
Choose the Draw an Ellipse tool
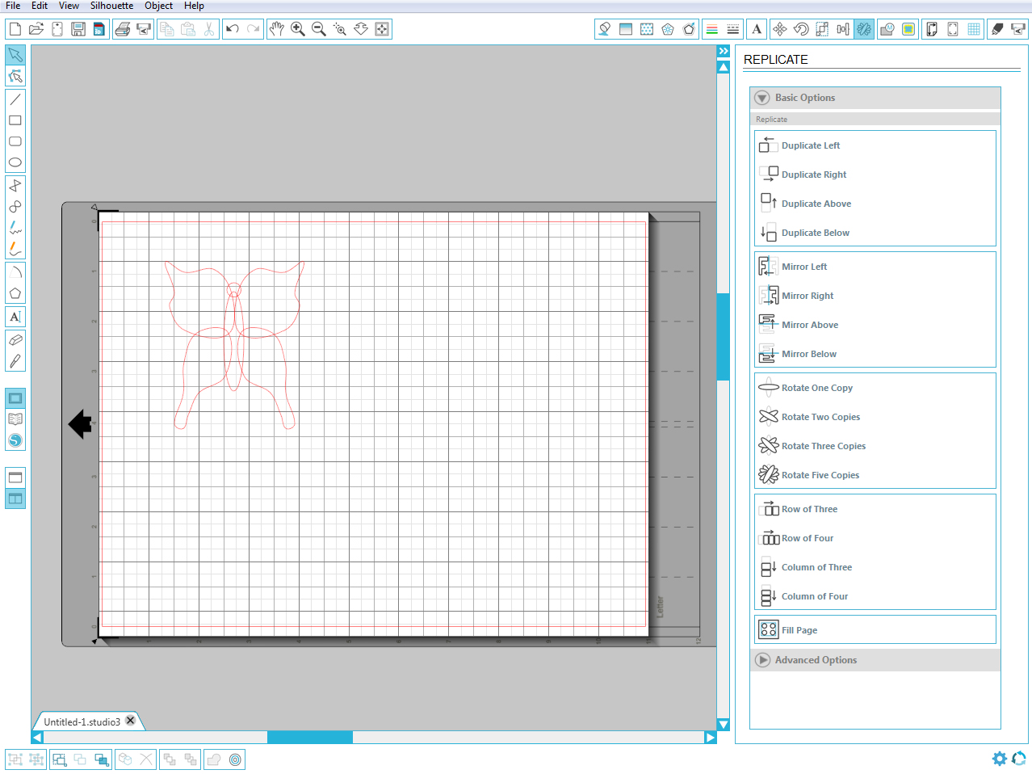(x=15, y=162)
